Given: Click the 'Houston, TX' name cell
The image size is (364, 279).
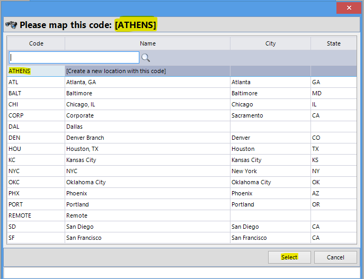Looking at the screenshot, I should 148,149.
